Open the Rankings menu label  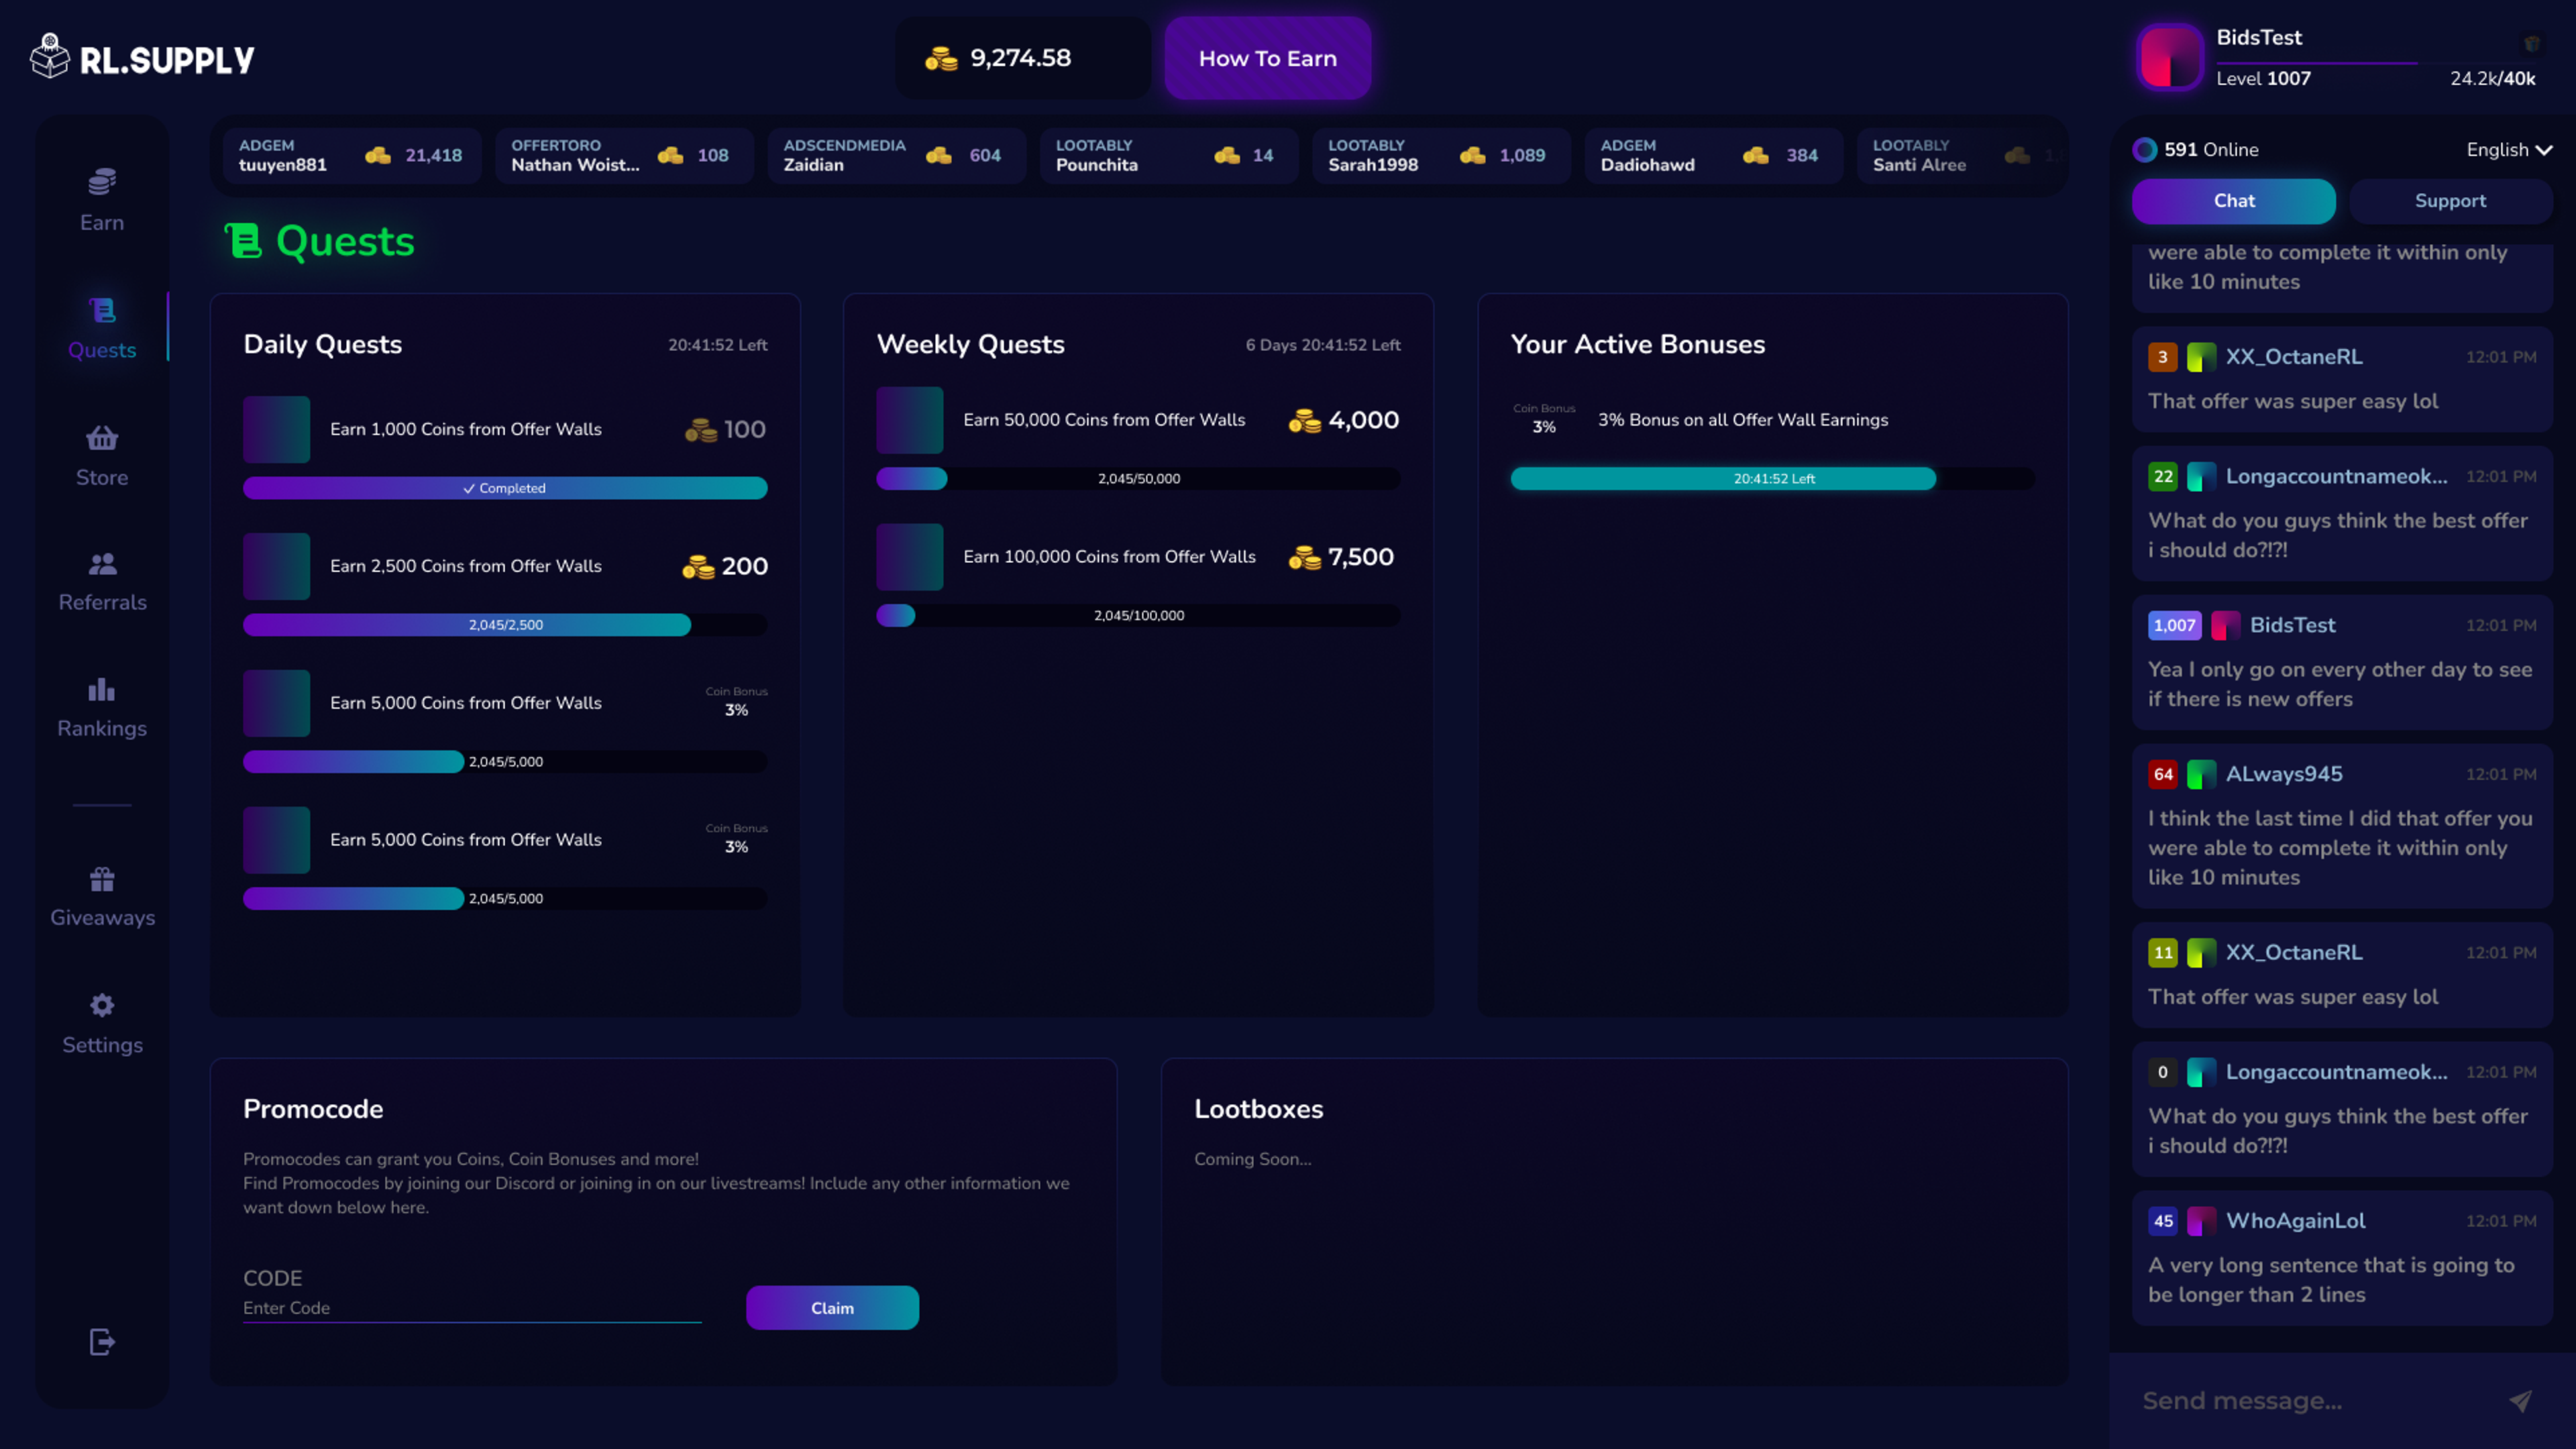(102, 729)
